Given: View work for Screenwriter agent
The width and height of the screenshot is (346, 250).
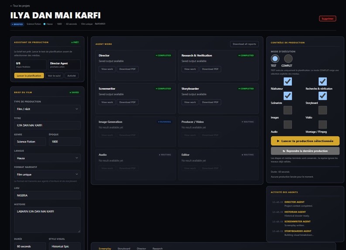Looking at the screenshot, I should click(107, 102).
